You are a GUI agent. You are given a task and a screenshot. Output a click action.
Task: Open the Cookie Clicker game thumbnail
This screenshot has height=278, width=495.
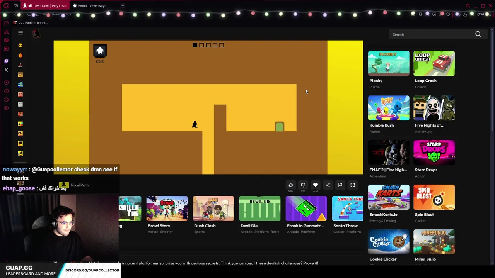point(389,242)
